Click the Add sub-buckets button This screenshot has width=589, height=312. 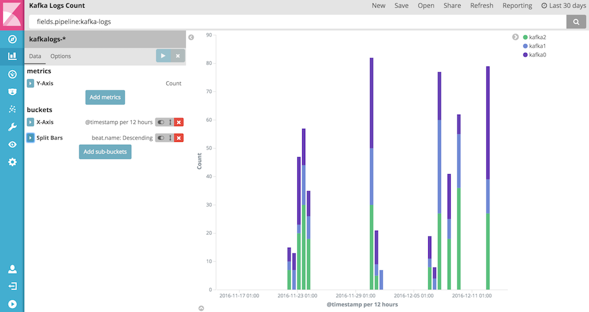[x=105, y=152]
